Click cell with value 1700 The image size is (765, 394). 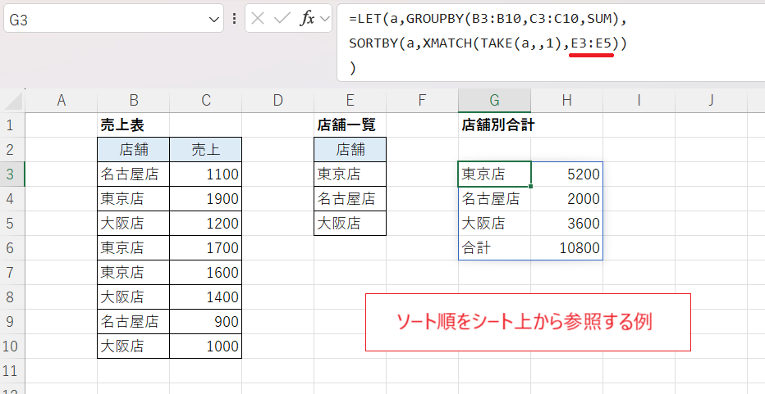tap(206, 248)
